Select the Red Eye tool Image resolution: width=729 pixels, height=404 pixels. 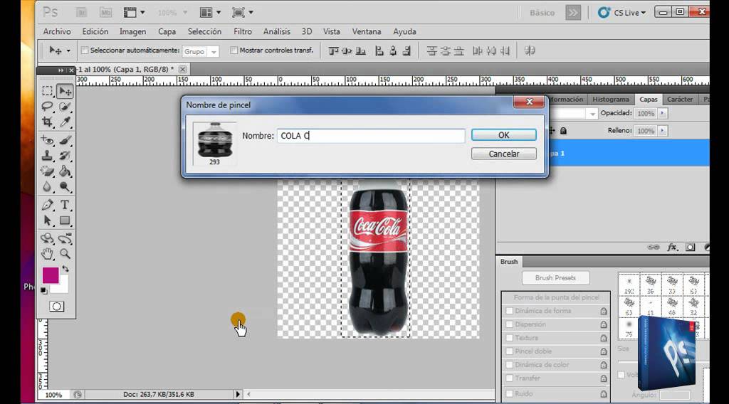point(47,140)
